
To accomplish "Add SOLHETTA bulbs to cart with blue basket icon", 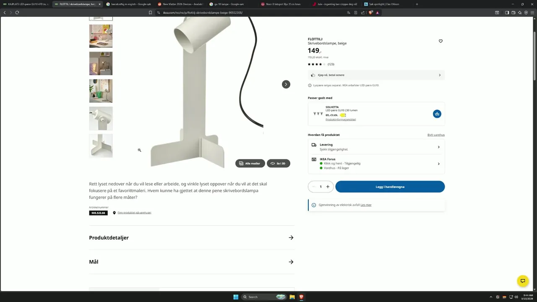I will coord(437,114).
